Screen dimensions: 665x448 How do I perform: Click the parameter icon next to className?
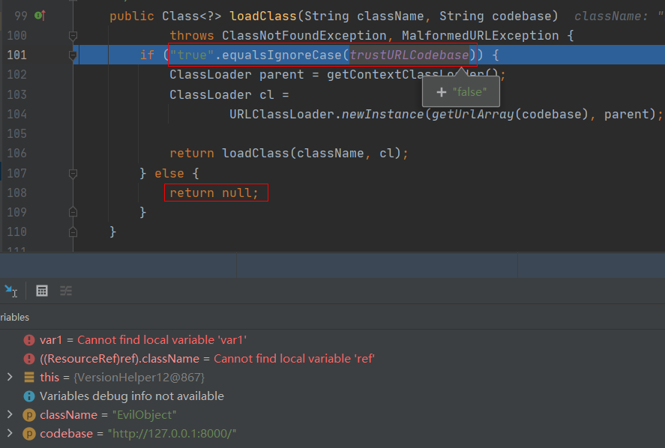click(29, 415)
